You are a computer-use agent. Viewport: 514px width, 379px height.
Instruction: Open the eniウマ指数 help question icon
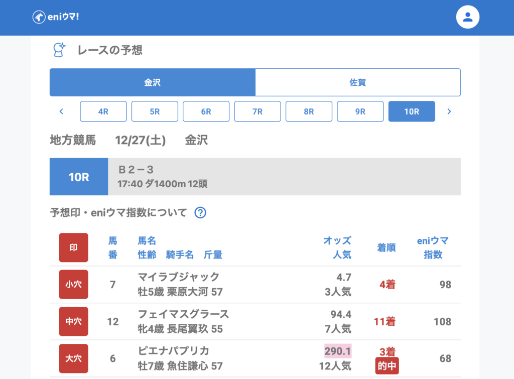tap(200, 212)
